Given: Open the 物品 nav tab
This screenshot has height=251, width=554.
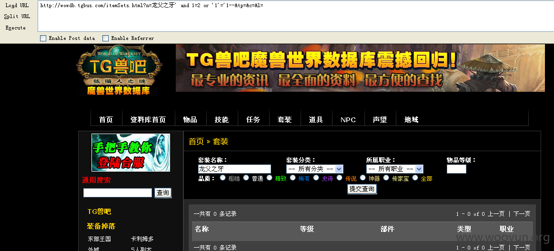Looking at the screenshot, I should pyautogui.click(x=190, y=119).
